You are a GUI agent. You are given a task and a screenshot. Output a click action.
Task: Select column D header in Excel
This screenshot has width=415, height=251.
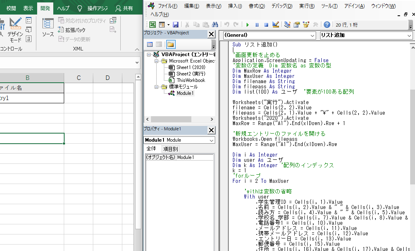click(x=107, y=78)
